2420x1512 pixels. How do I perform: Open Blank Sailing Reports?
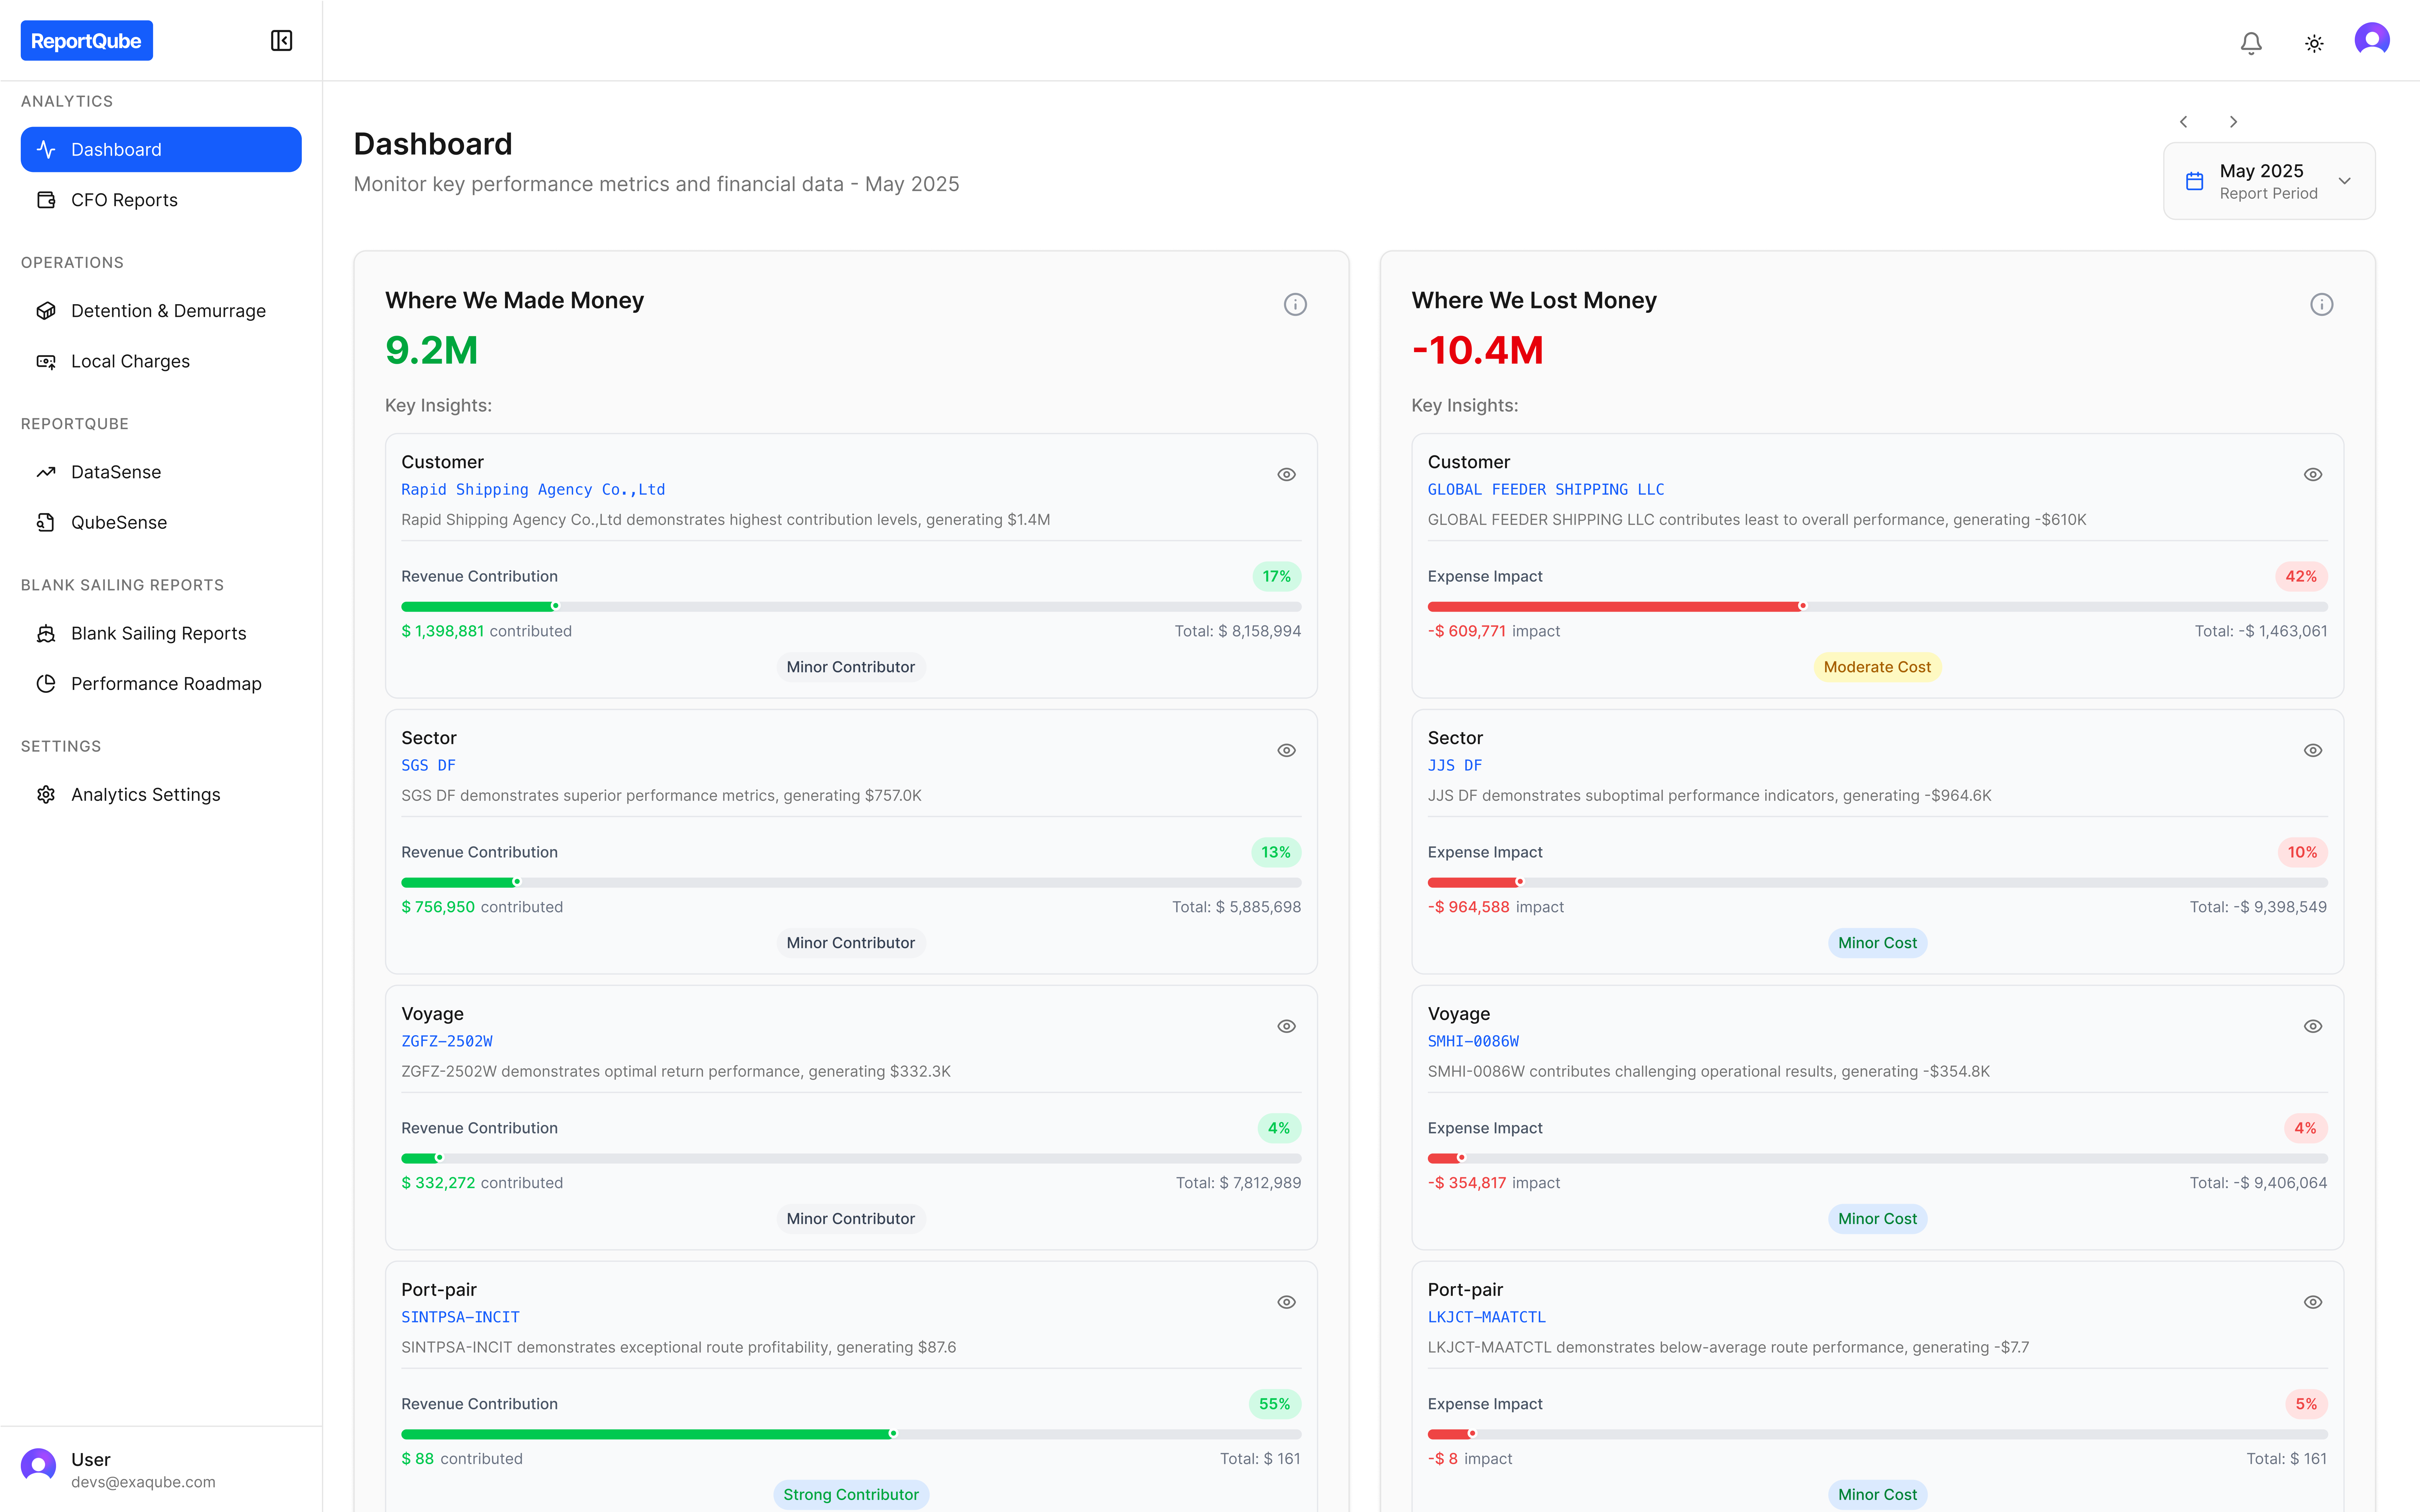(x=161, y=633)
